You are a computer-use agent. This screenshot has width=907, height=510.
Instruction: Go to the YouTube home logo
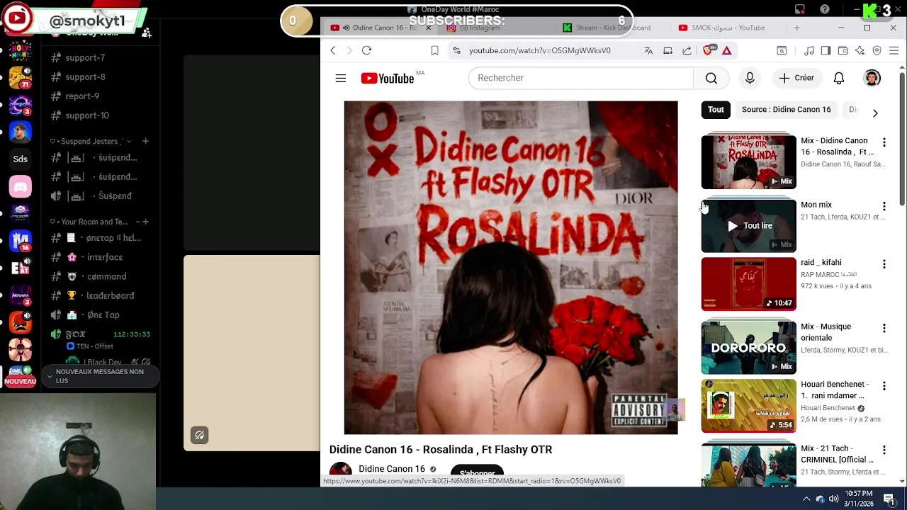(388, 78)
